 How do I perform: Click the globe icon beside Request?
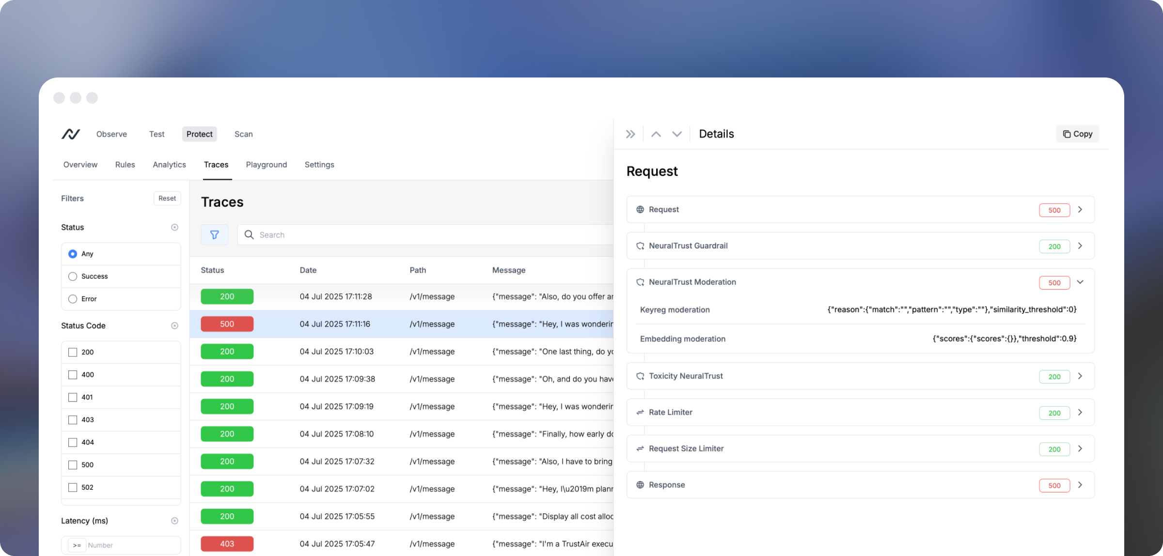coord(640,209)
